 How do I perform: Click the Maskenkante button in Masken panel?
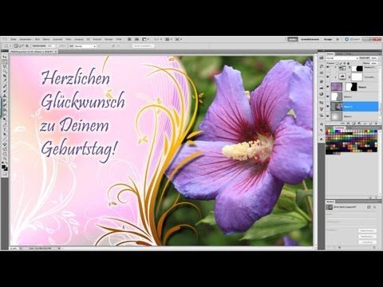coord(368,230)
